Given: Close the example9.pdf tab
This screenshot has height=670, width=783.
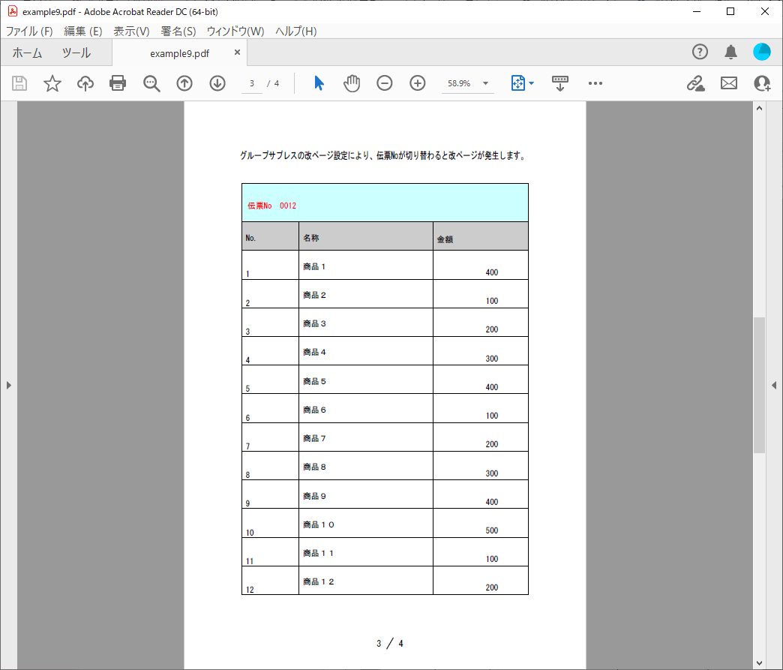Looking at the screenshot, I should (237, 53).
